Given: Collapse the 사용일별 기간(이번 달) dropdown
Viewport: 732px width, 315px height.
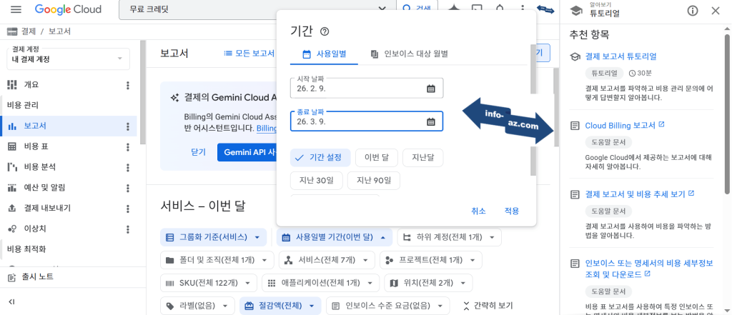Looking at the screenshot, I should [x=335, y=238].
